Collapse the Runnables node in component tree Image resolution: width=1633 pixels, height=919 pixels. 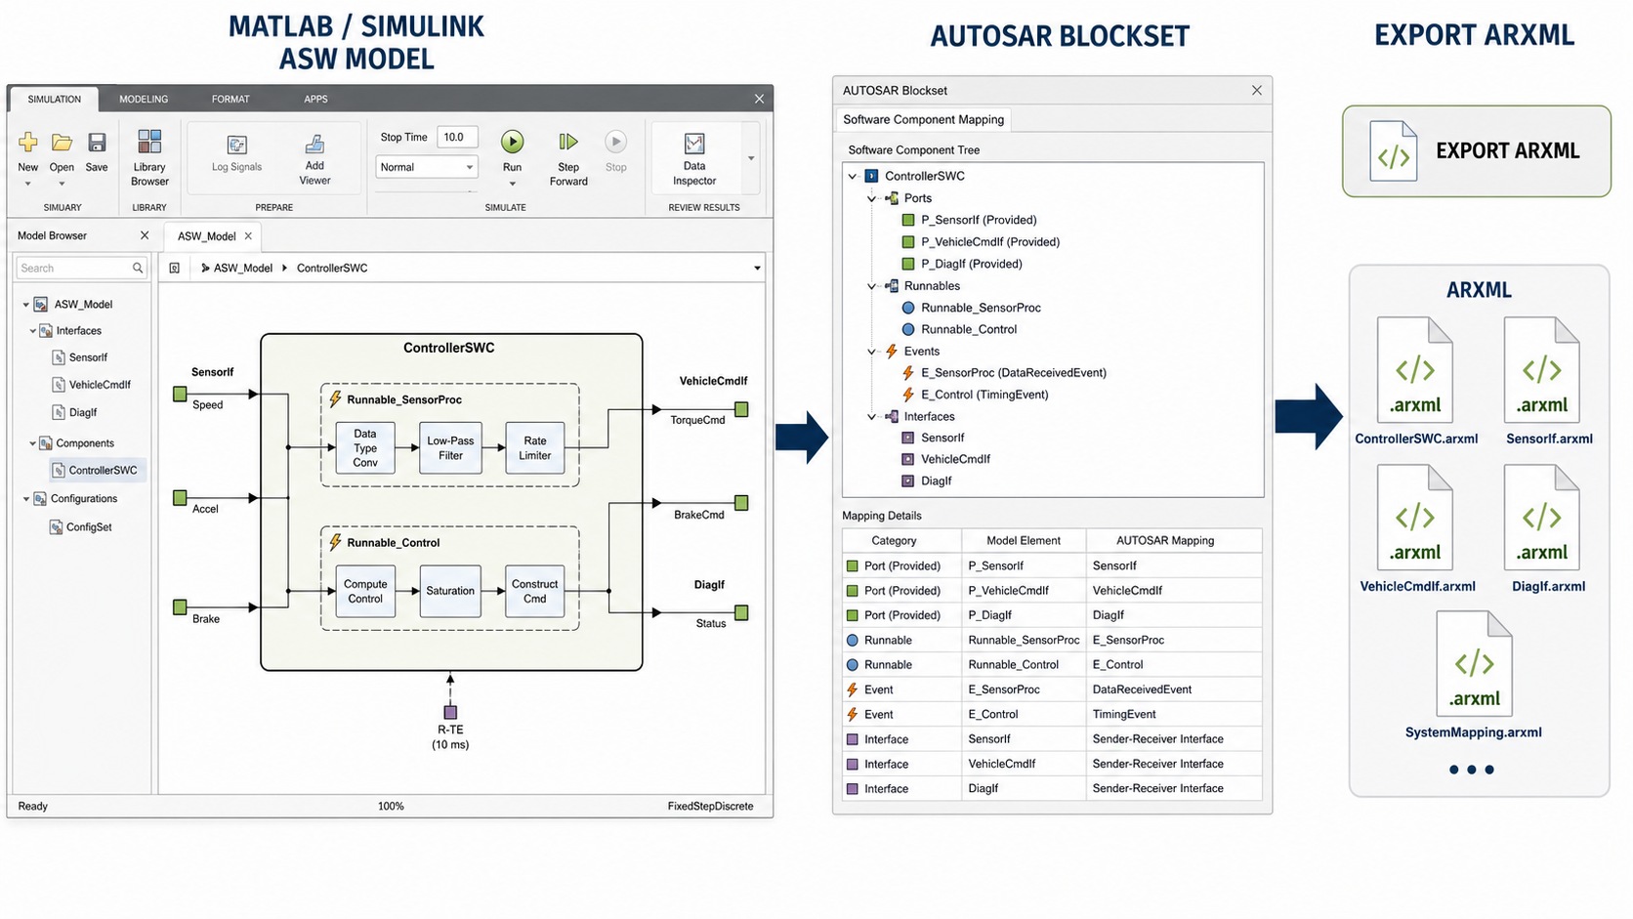[871, 286]
